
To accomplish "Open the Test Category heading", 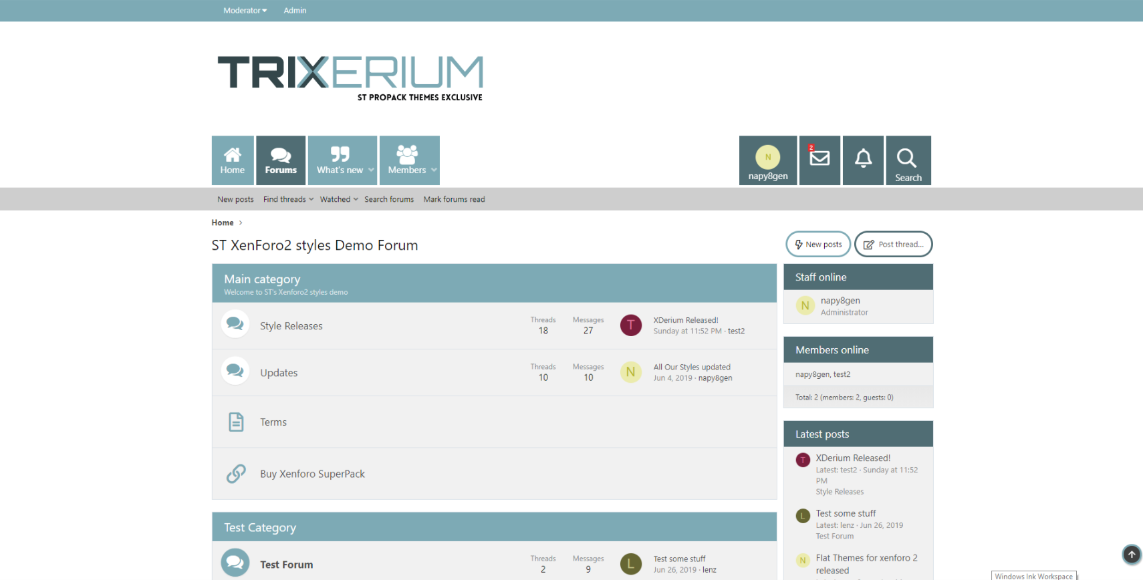I will click(260, 527).
